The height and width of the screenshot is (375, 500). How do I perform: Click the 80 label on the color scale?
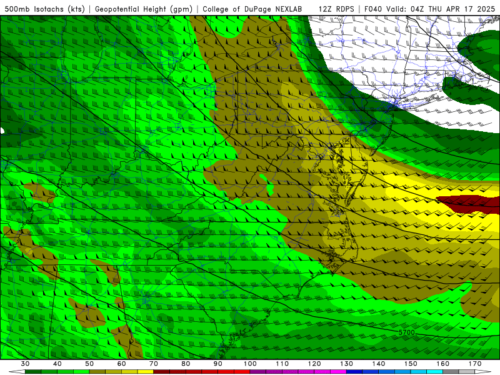[186, 364]
